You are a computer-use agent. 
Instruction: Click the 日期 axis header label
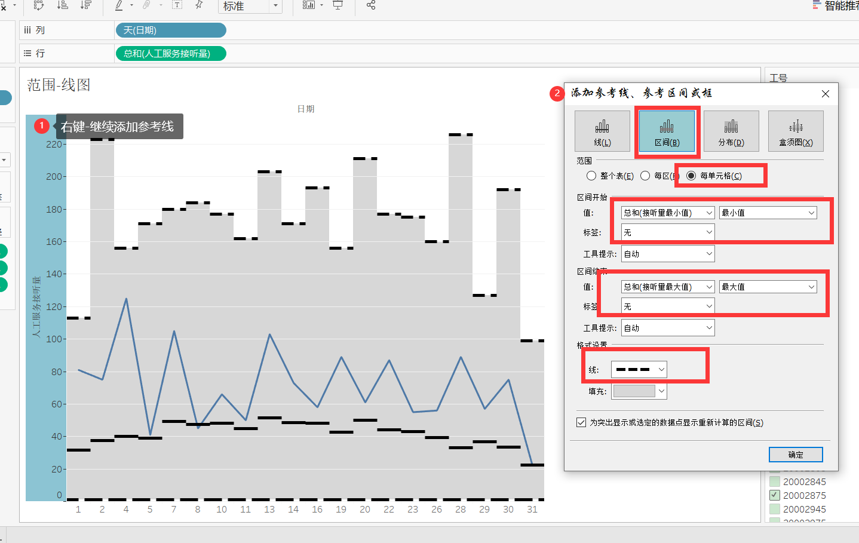(x=306, y=109)
